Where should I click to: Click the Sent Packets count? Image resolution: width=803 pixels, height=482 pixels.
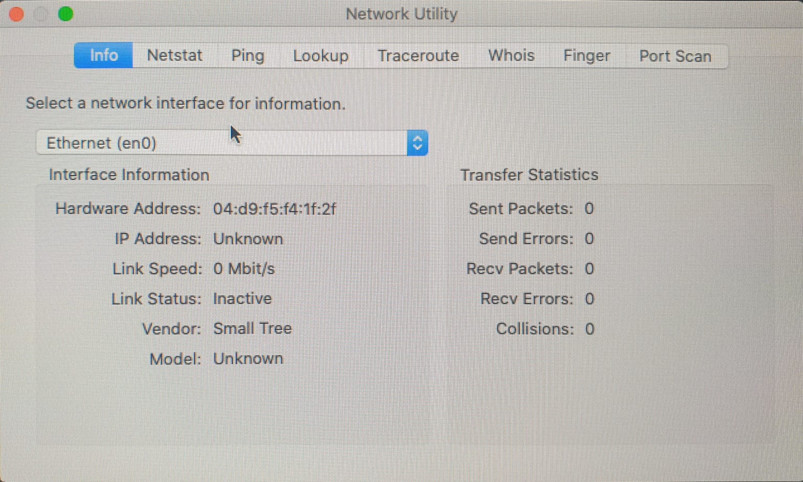tap(589, 209)
